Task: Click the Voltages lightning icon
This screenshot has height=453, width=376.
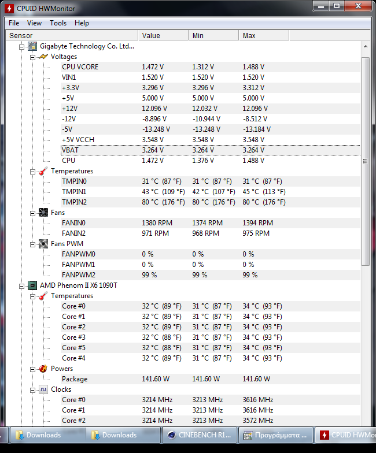Action: [x=43, y=57]
